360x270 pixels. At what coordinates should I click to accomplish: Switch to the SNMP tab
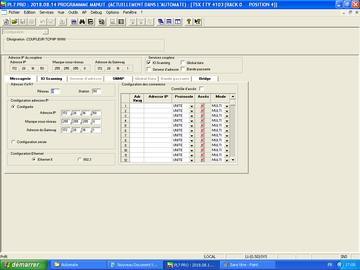118,79
